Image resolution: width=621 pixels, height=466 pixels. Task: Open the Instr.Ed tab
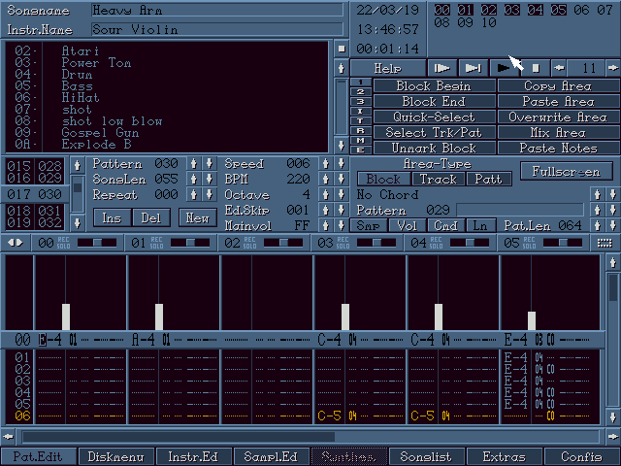pyautogui.click(x=193, y=456)
